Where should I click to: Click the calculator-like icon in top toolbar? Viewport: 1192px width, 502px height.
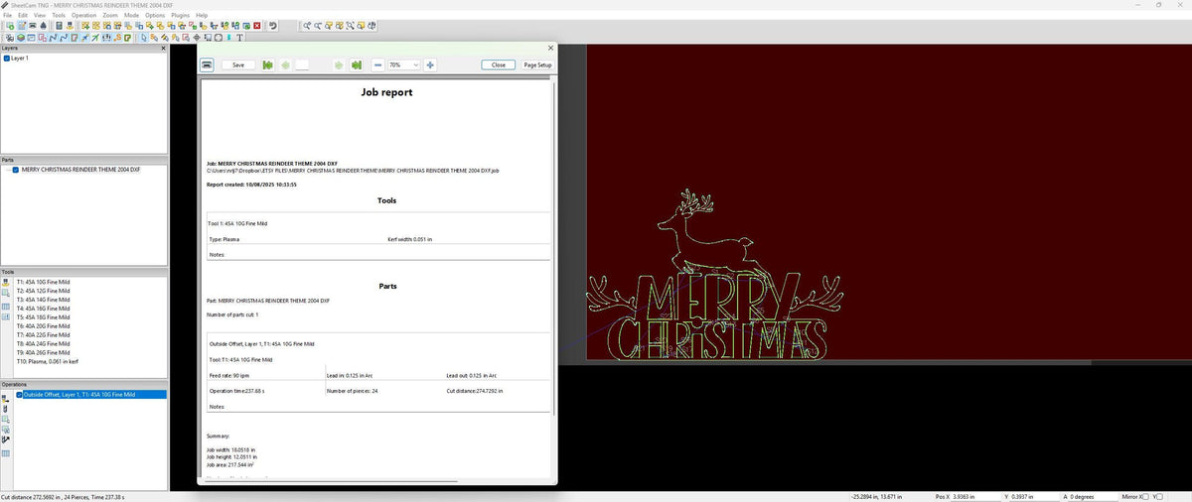pyautogui.click(x=59, y=26)
